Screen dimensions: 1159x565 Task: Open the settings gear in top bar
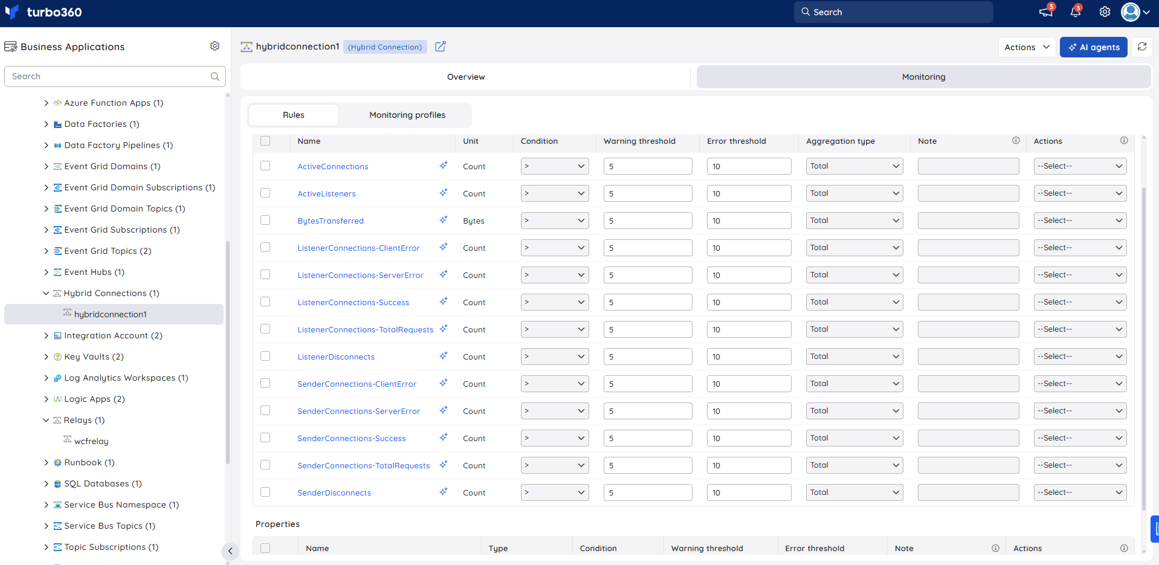click(x=1105, y=12)
